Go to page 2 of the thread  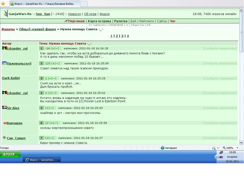pos(117,36)
